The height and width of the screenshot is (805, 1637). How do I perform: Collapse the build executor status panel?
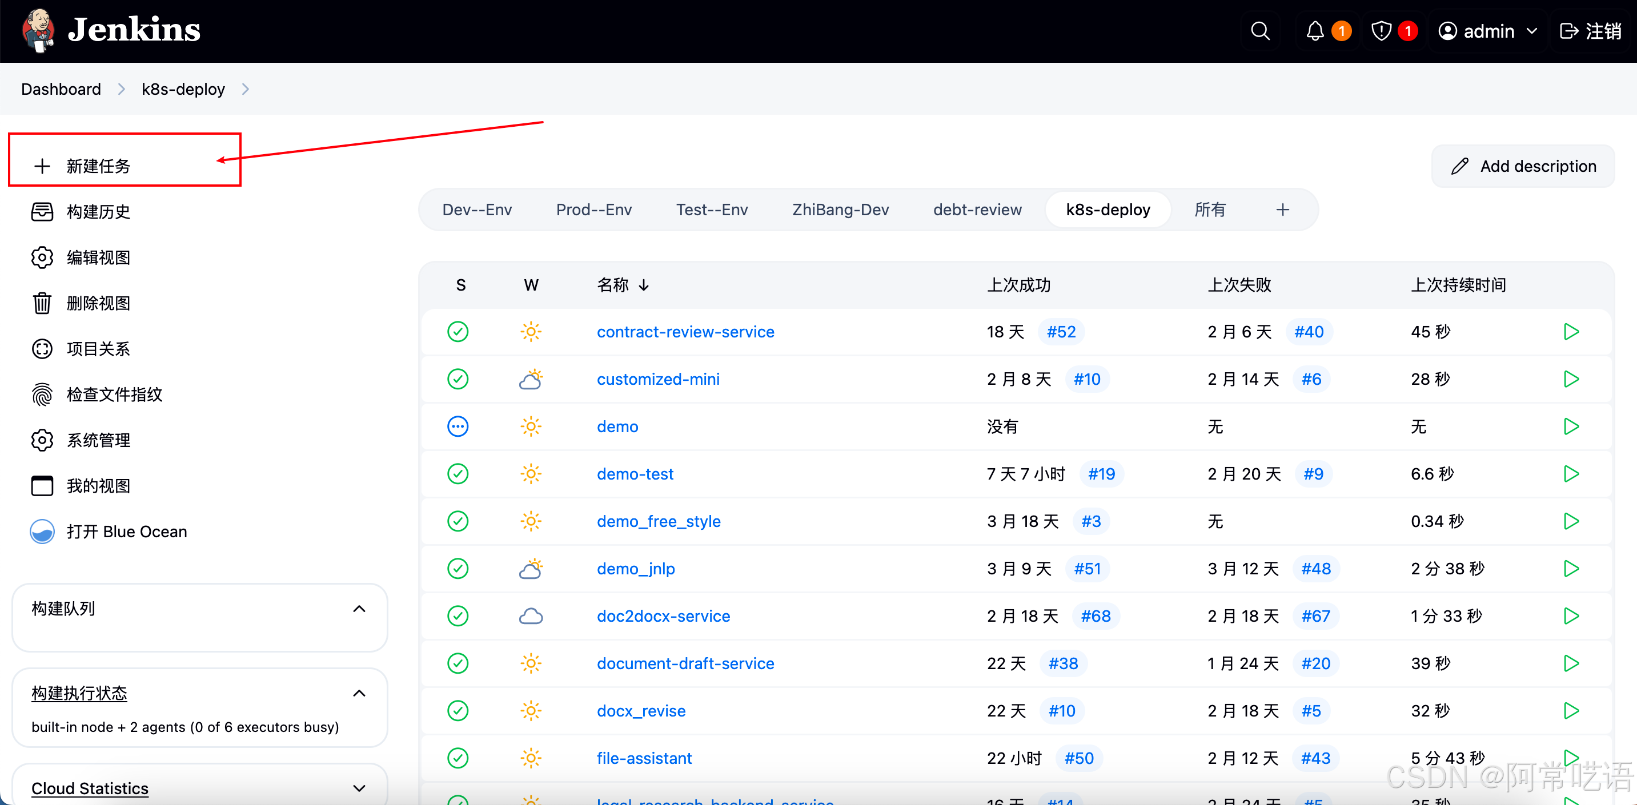point(359,693)
